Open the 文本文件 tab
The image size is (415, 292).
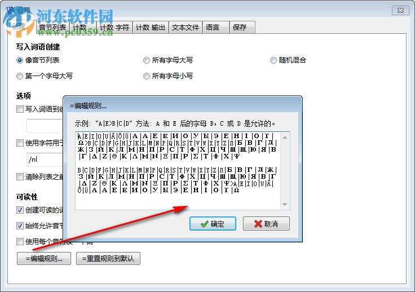(186, 27)
